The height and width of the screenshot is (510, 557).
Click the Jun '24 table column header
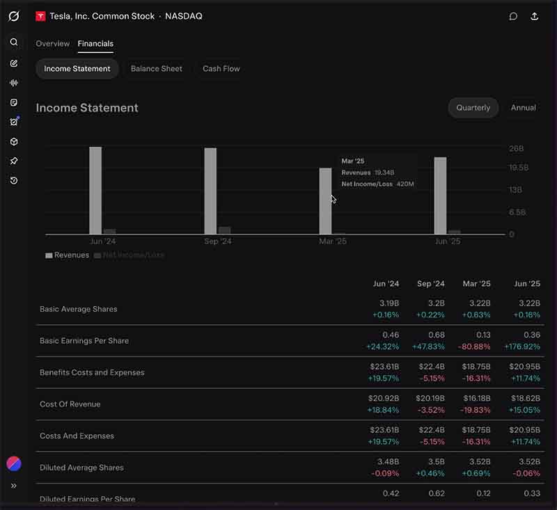tap(386, 284)
